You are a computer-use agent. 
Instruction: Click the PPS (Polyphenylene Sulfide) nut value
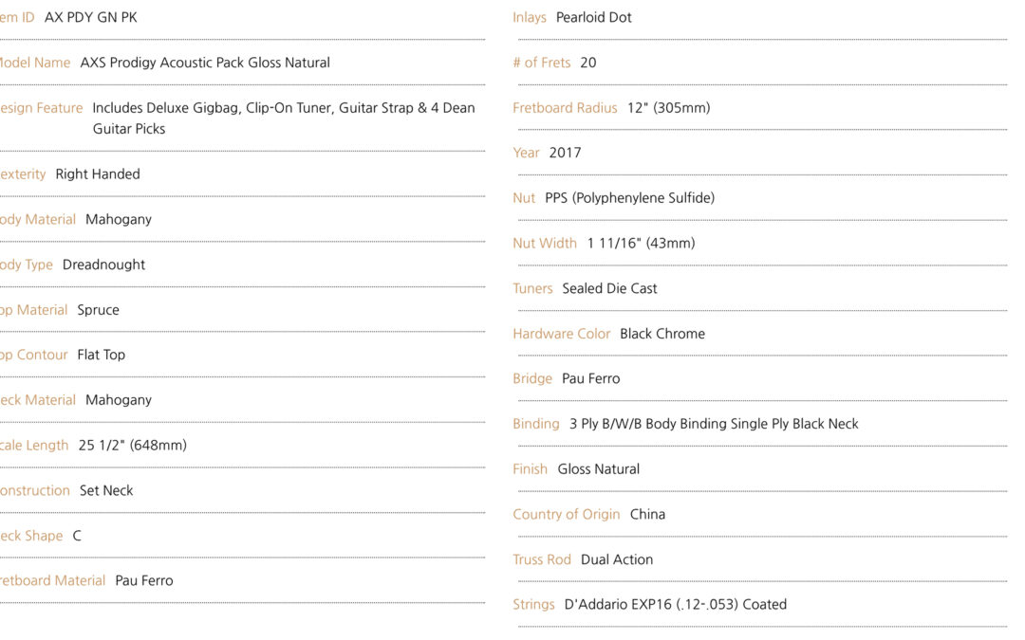pos(629,198)
